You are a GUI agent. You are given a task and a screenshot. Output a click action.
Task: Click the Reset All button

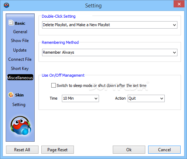pyautogui.click(x=22, y=150)
